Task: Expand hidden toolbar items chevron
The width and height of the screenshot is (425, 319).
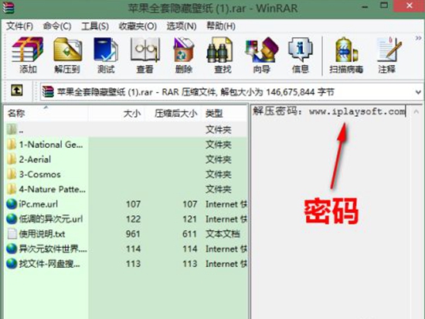Action: 418,38
